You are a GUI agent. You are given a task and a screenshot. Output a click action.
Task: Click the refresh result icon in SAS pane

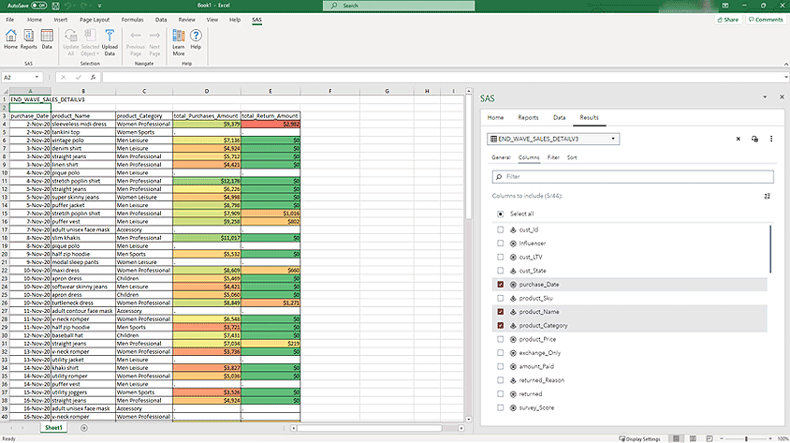click(x=754, y=139)
